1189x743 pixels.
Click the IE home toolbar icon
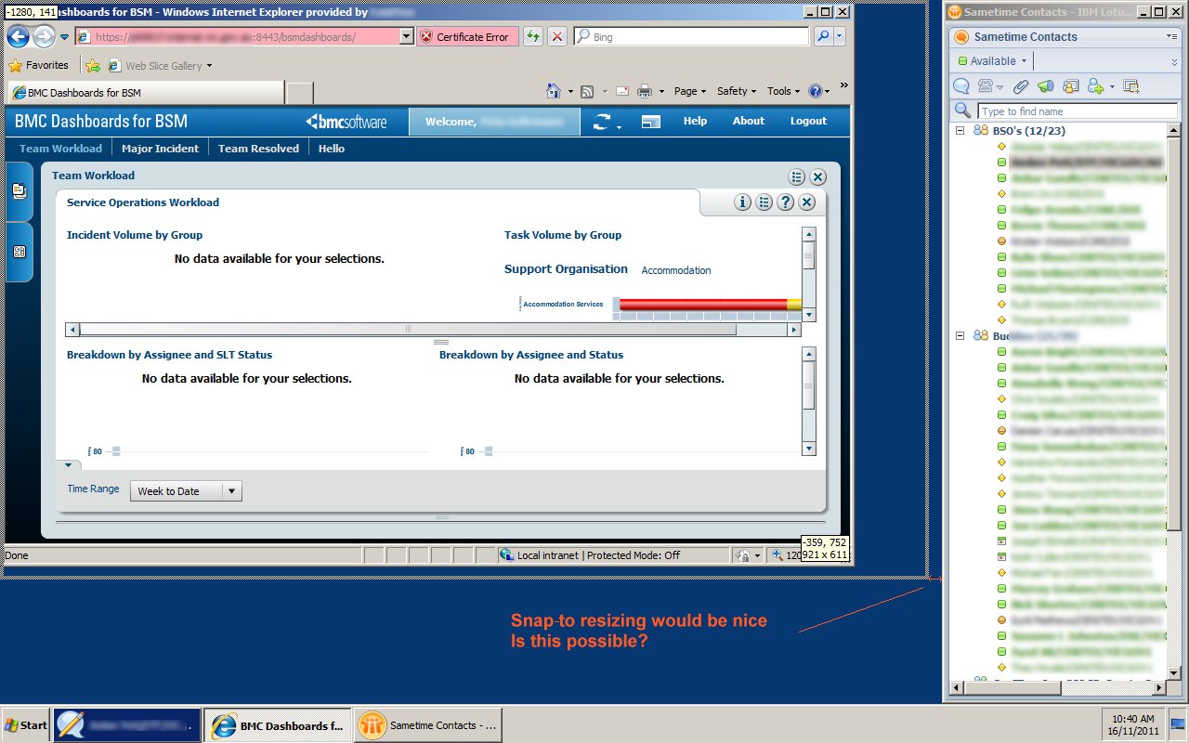pos(554,91)
